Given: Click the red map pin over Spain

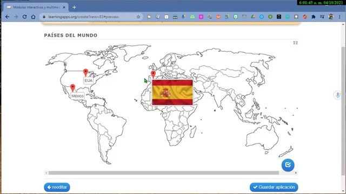Looking at the screenshot, I should (153, 74).
